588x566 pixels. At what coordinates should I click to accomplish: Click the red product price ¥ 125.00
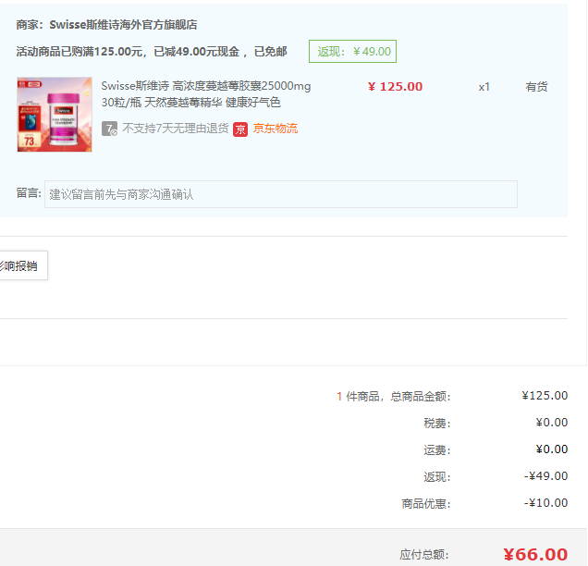396,87
